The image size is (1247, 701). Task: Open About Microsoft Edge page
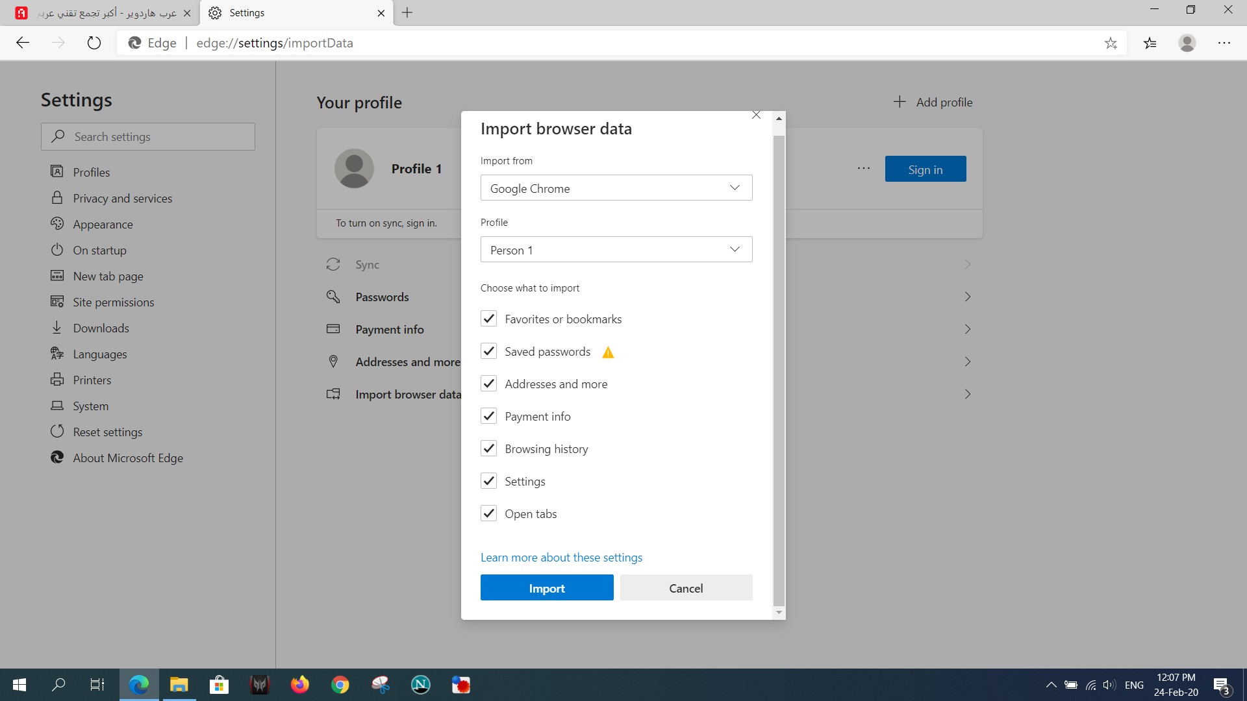pos(128,458)
